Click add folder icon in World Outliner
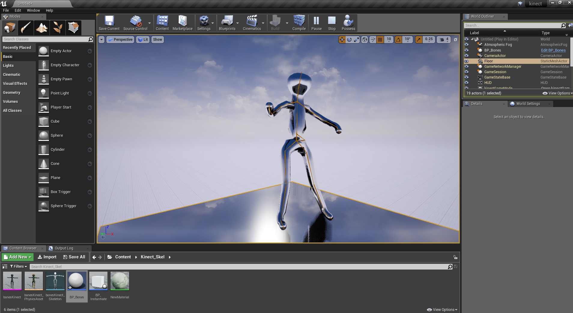Screen dimensions: 573x313 [570, 25]
